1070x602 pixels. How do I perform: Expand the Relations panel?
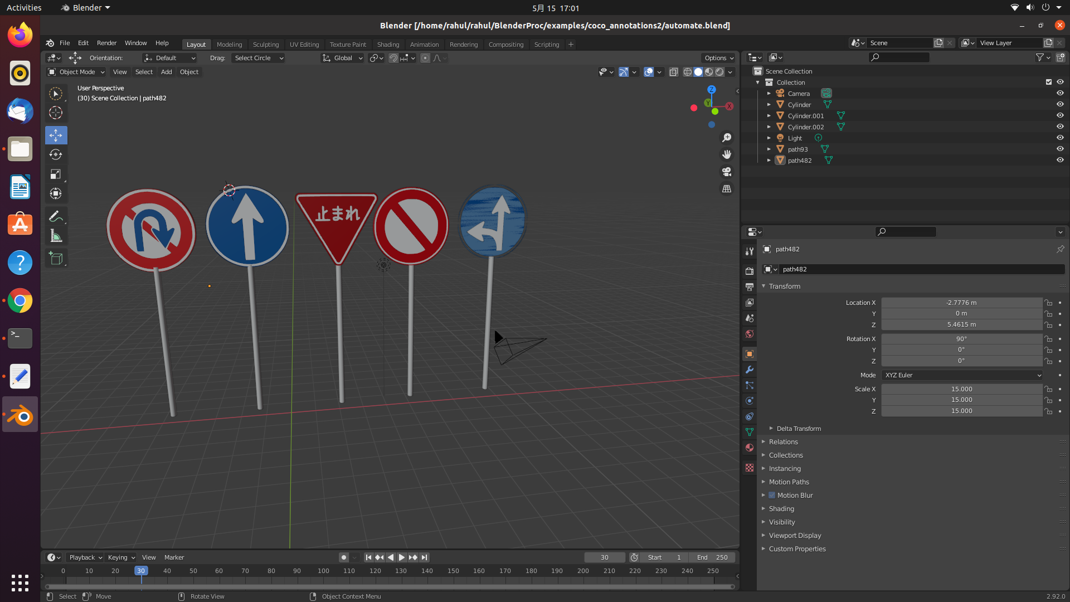(x=783, y=441)
